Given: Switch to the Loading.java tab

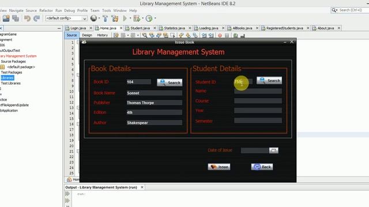Looking at the screenshot, I should (209, 28).
